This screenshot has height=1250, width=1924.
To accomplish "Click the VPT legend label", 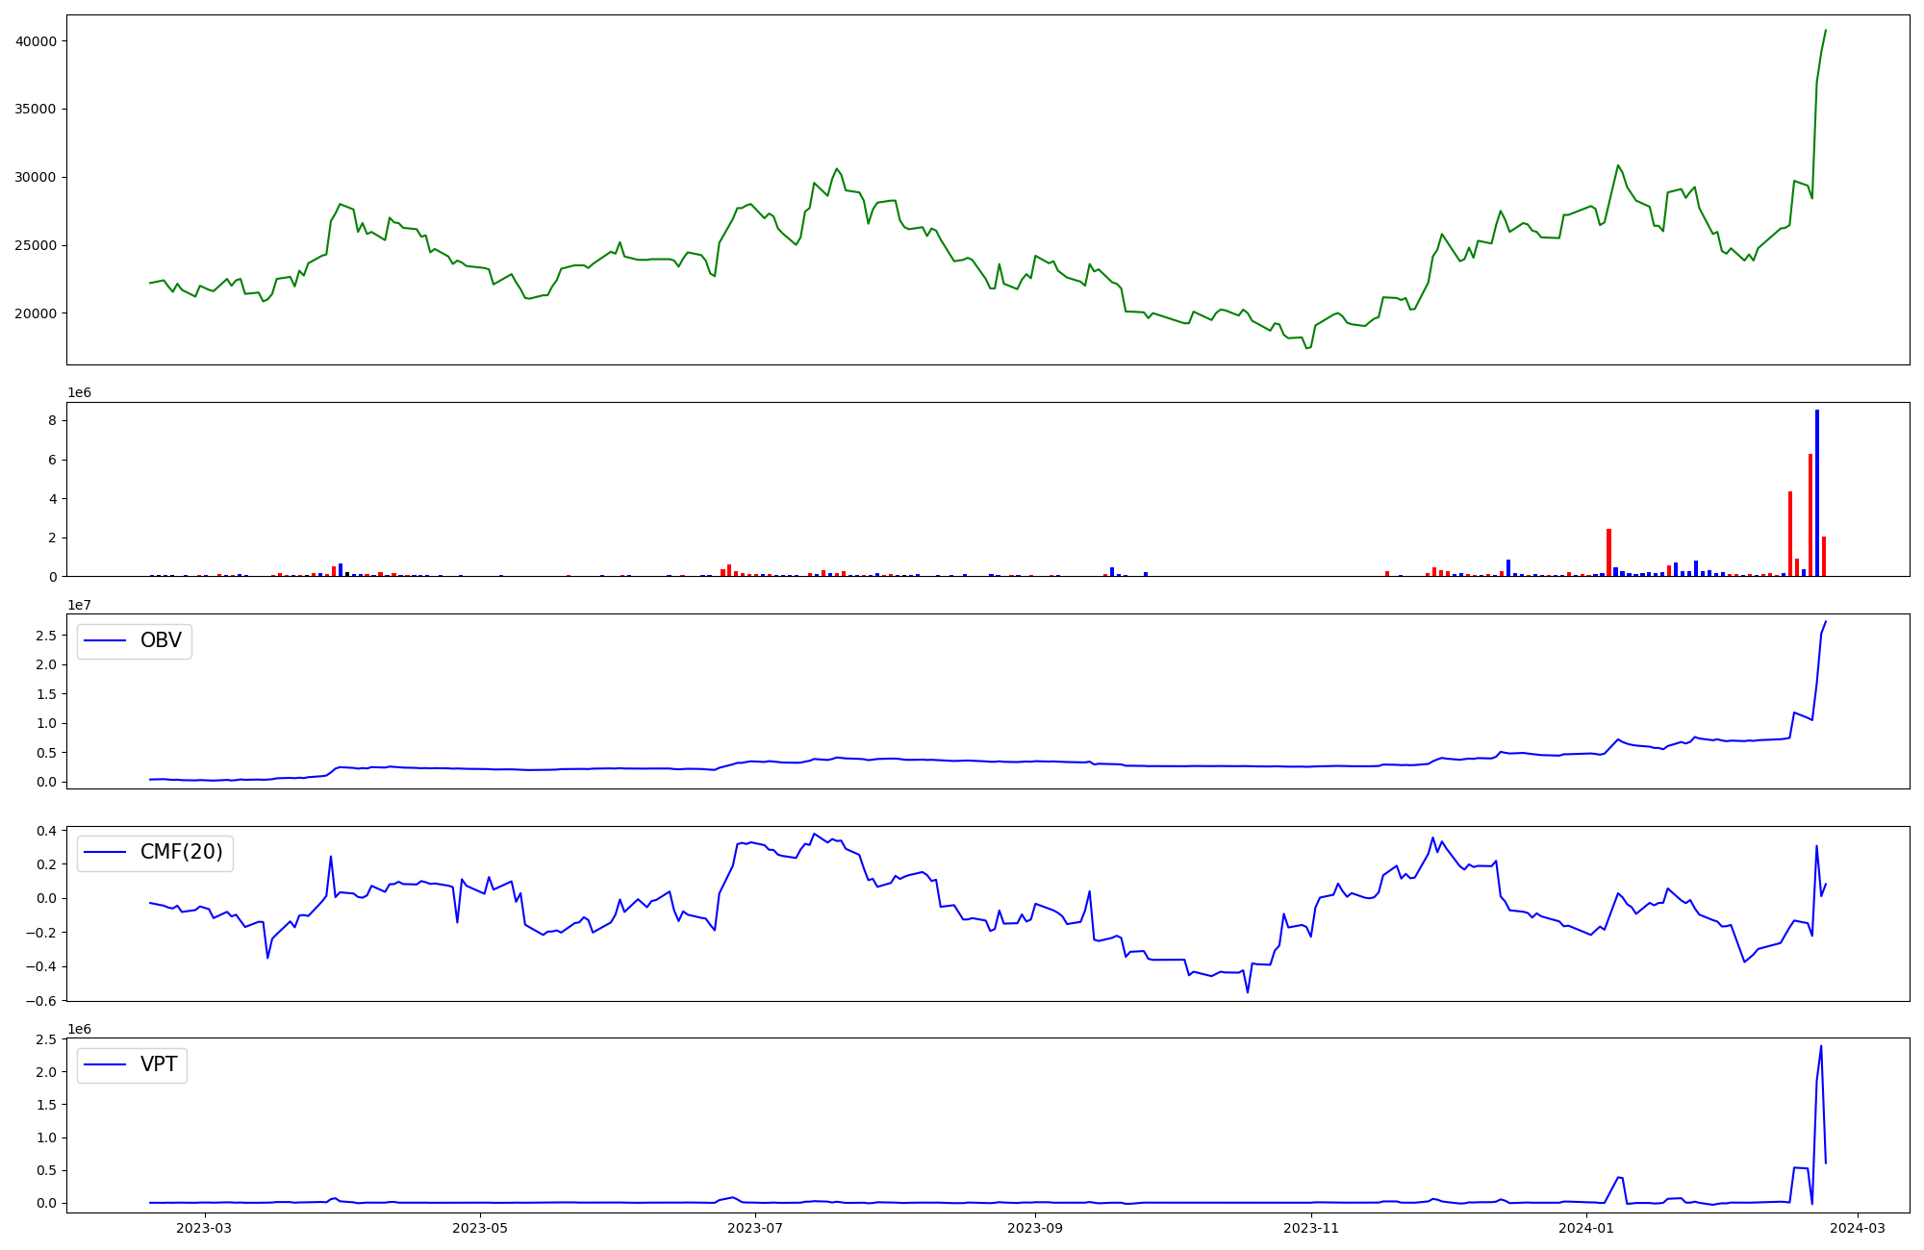I will pos(159,1065).
